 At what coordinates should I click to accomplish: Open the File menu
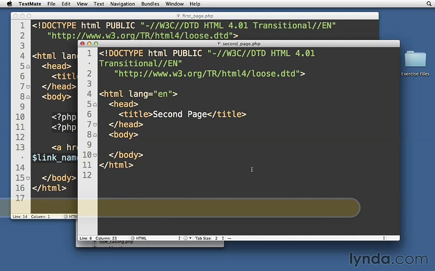coord(51,4)
